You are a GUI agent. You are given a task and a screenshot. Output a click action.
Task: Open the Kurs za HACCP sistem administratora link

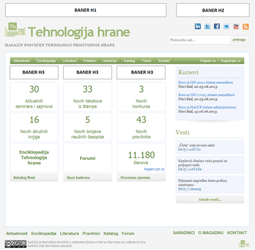tap(207, 107)
